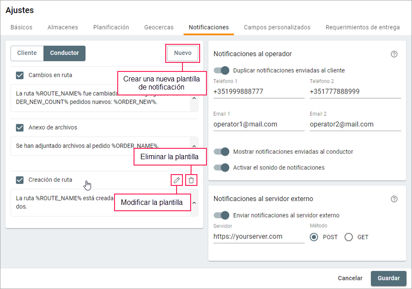Toggle Duplicar notificaciones enviadas al cliente
The image size is (412, 289).
pyautogui.click(x=222, y=71)
